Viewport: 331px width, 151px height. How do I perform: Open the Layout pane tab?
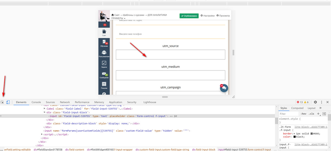pyautogui.click(x=311, y=108)
